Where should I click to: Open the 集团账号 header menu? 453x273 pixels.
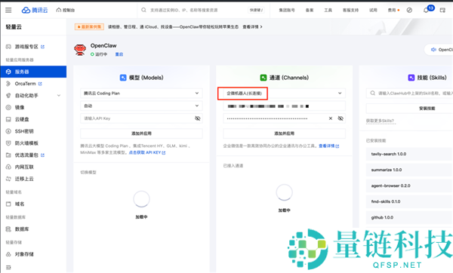click(x=287, y=10)
